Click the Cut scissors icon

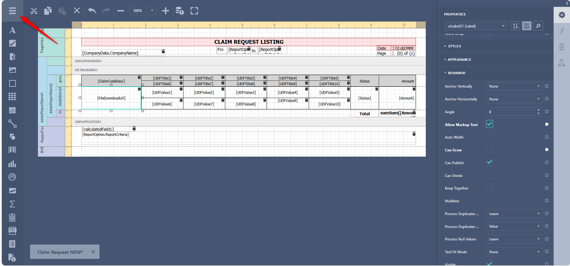pos(34,11)
